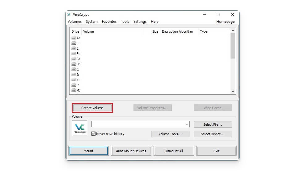The image size is (305, 171).
Task: Sort by the Type column header
Action: click(x=214, y=31)
